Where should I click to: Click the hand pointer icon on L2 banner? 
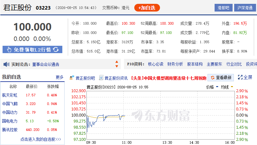[9, 50]
